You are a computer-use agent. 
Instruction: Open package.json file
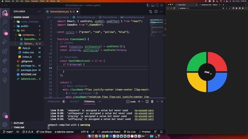[x=29, y=70]
